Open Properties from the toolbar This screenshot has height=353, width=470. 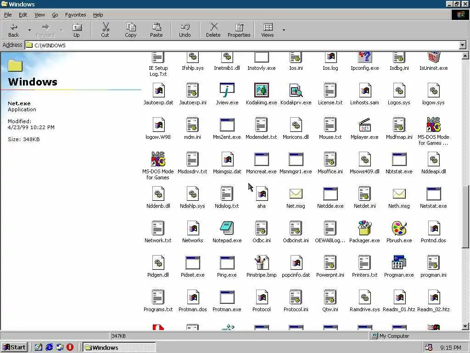tap(239, 30)
